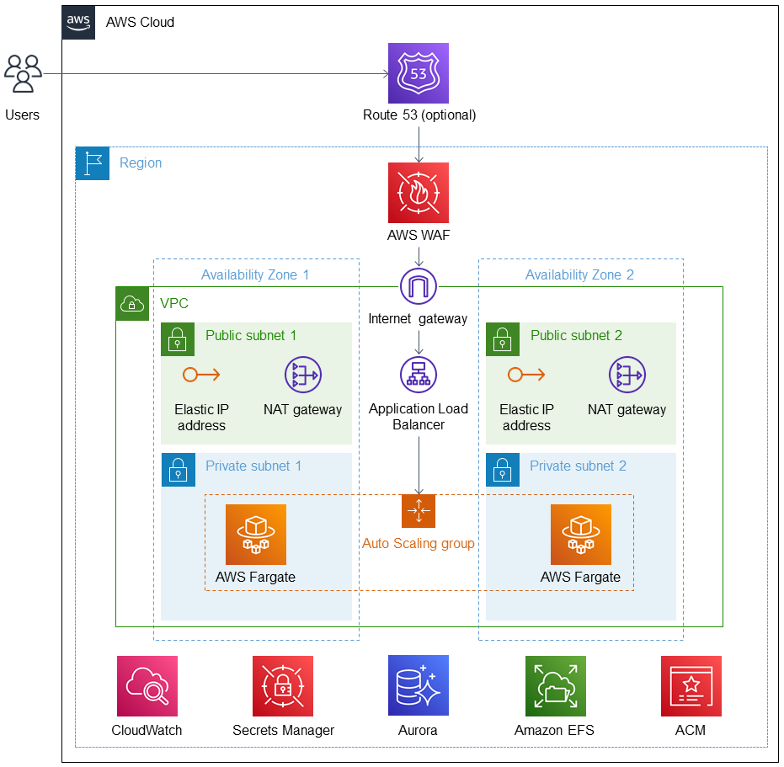Click NAT gateway icon in Public subnet 2
Image resolution: width=784 pixels, height=767 pixels.
[627, 375]
